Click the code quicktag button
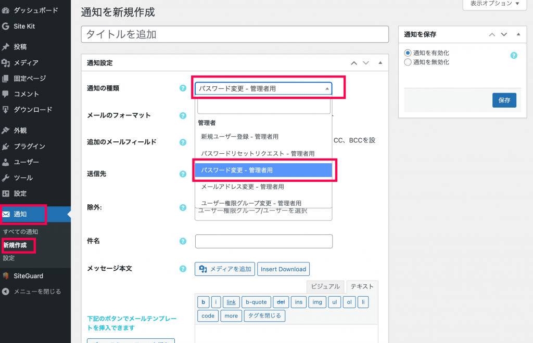The width and height of the screenshot is (533, 343). coord(208,316)
